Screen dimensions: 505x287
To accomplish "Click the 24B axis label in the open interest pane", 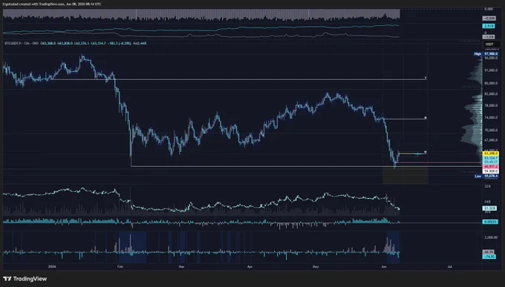I will (487, 202).
